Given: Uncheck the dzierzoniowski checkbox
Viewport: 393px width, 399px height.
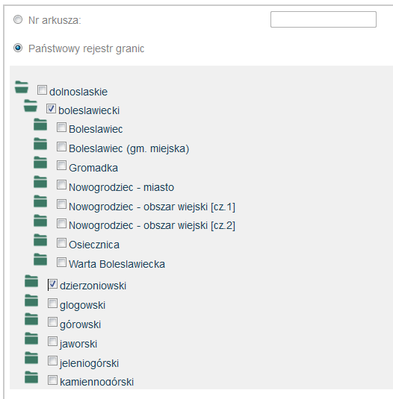Looking at the screenshot, I should [x=52, y=284].
